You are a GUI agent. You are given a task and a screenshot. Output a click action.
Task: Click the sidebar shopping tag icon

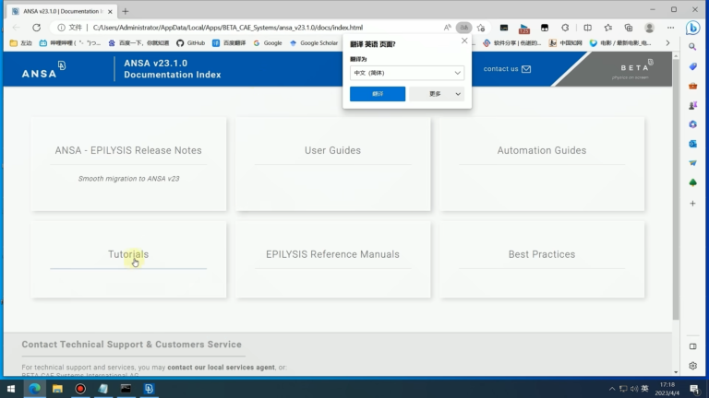tap(692, 66)
